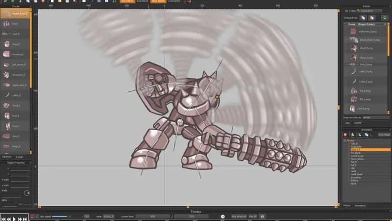Screen dimensions: 392x221
Task: Click the green refresh button in Palette
Action: 385,18
